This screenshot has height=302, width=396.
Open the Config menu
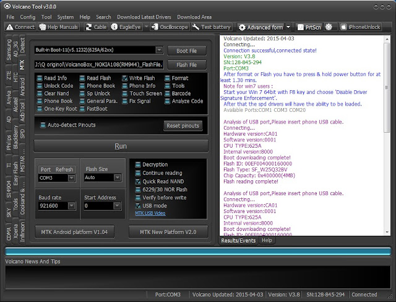27,17
